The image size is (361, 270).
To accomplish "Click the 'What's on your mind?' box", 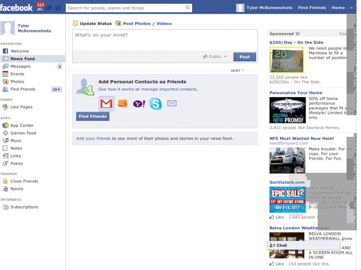I will pyautogui.click(x=165, y=40).
